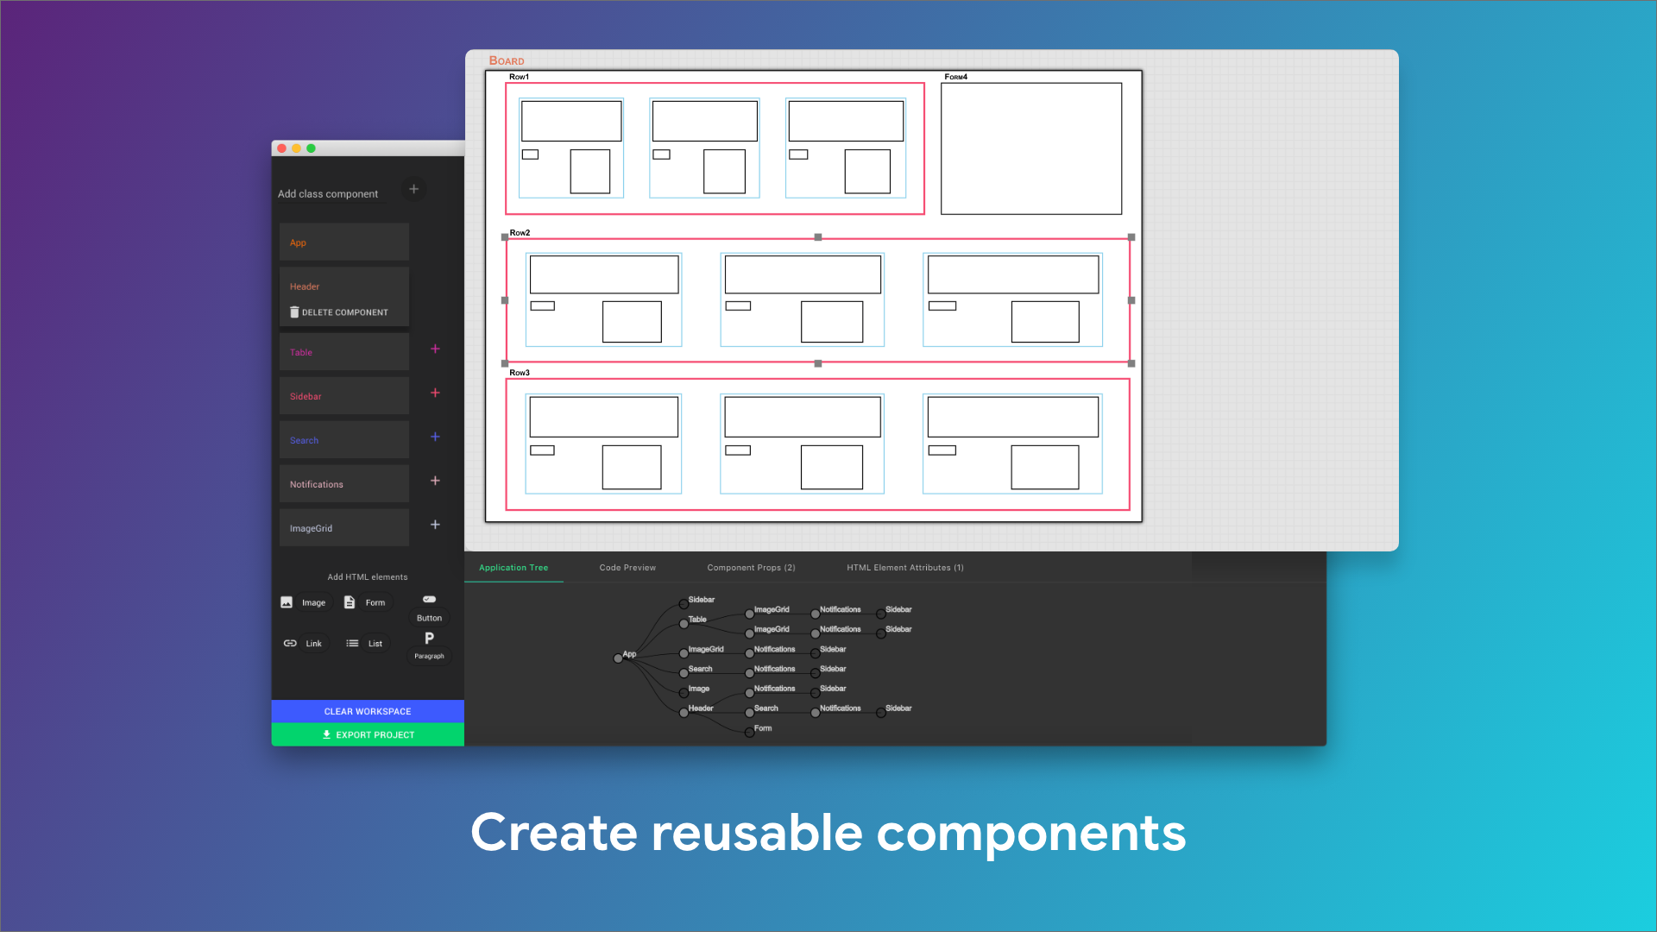This screenshot has width=1657, height=932.
Task: Click the plus button beside Add class component
Action: [x=413, y=189]
